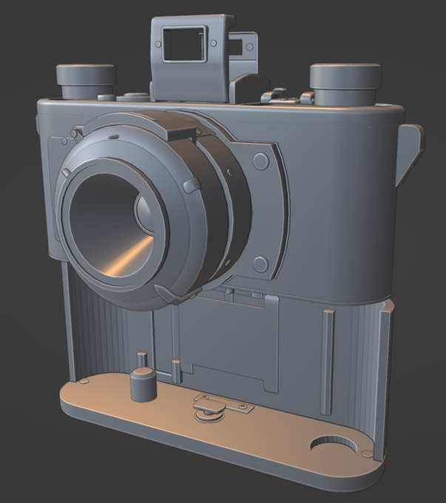This screenshot has width=446, height=503.
Task: Select the triangular strap lug on right side
Action: [x=410, y=155]
